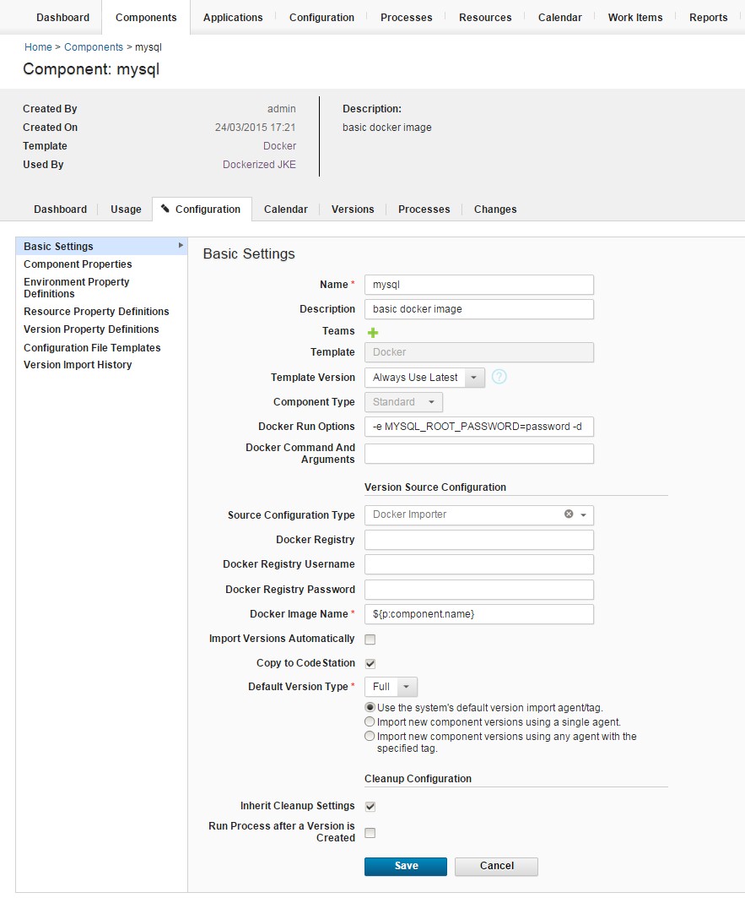
Task: Open the top Dashboard tab
Action: (63, 17)
